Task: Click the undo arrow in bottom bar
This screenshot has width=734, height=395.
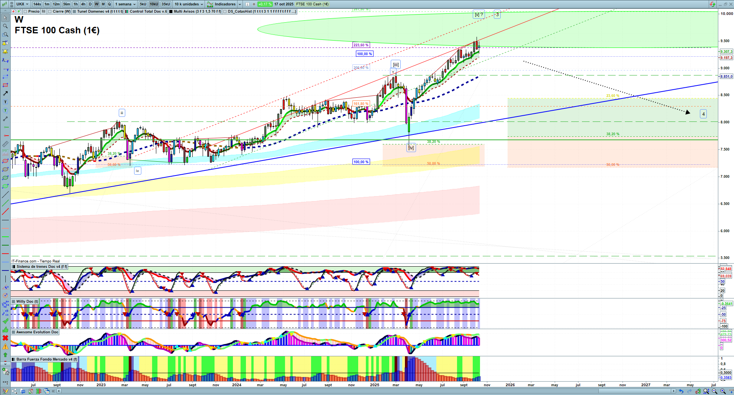Action: pyautogui.click(x=681, y=391)
